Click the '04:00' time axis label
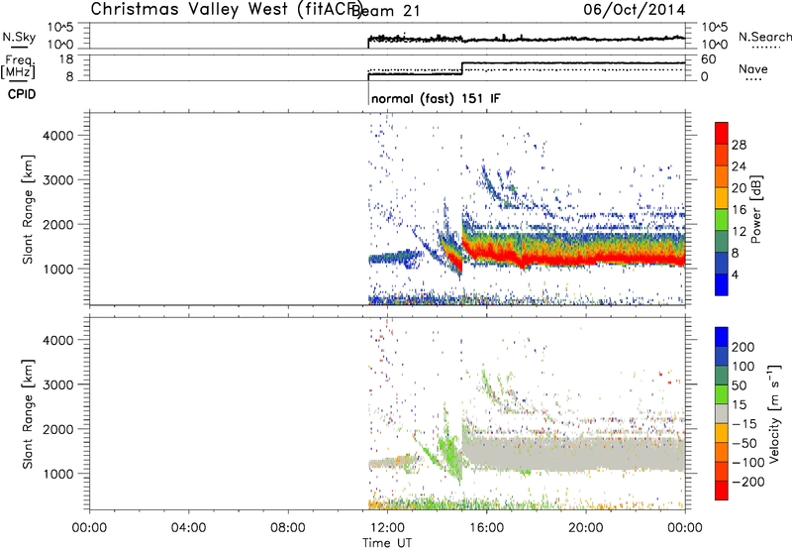 189,528
